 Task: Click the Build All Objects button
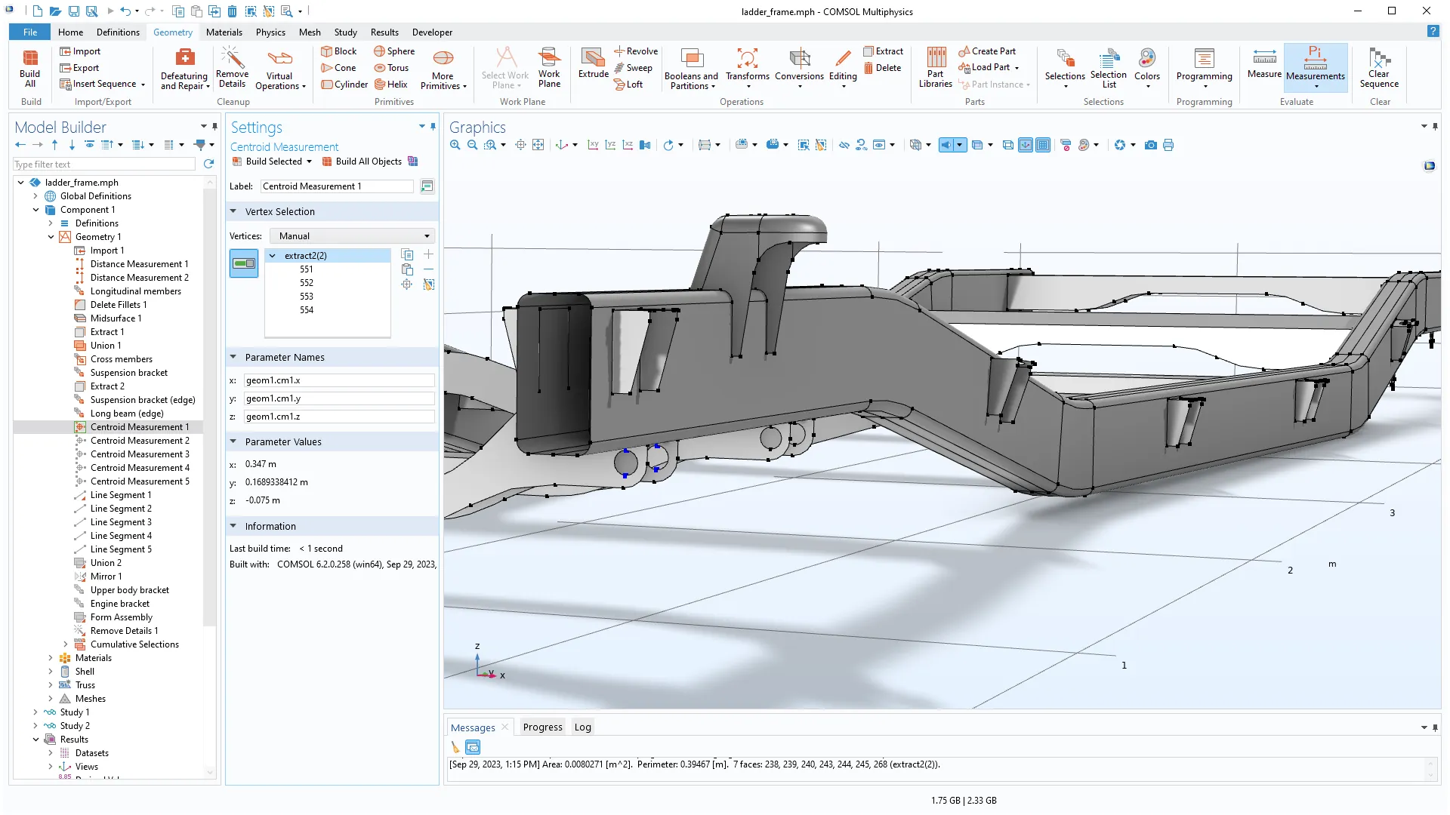pos(362,161)
